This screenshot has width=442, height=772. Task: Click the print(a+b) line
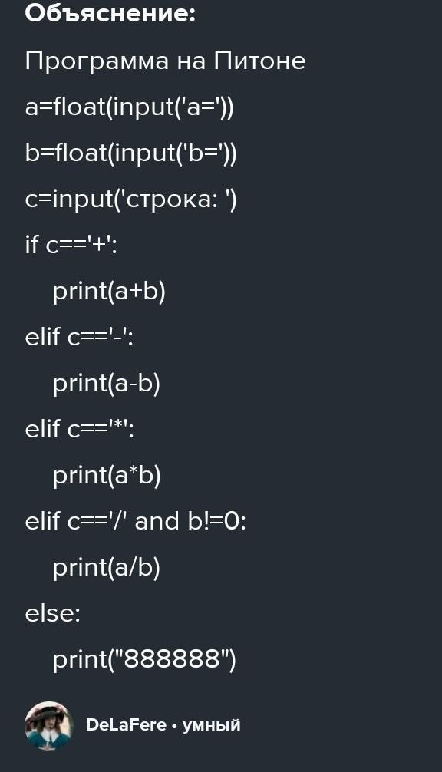109,291
